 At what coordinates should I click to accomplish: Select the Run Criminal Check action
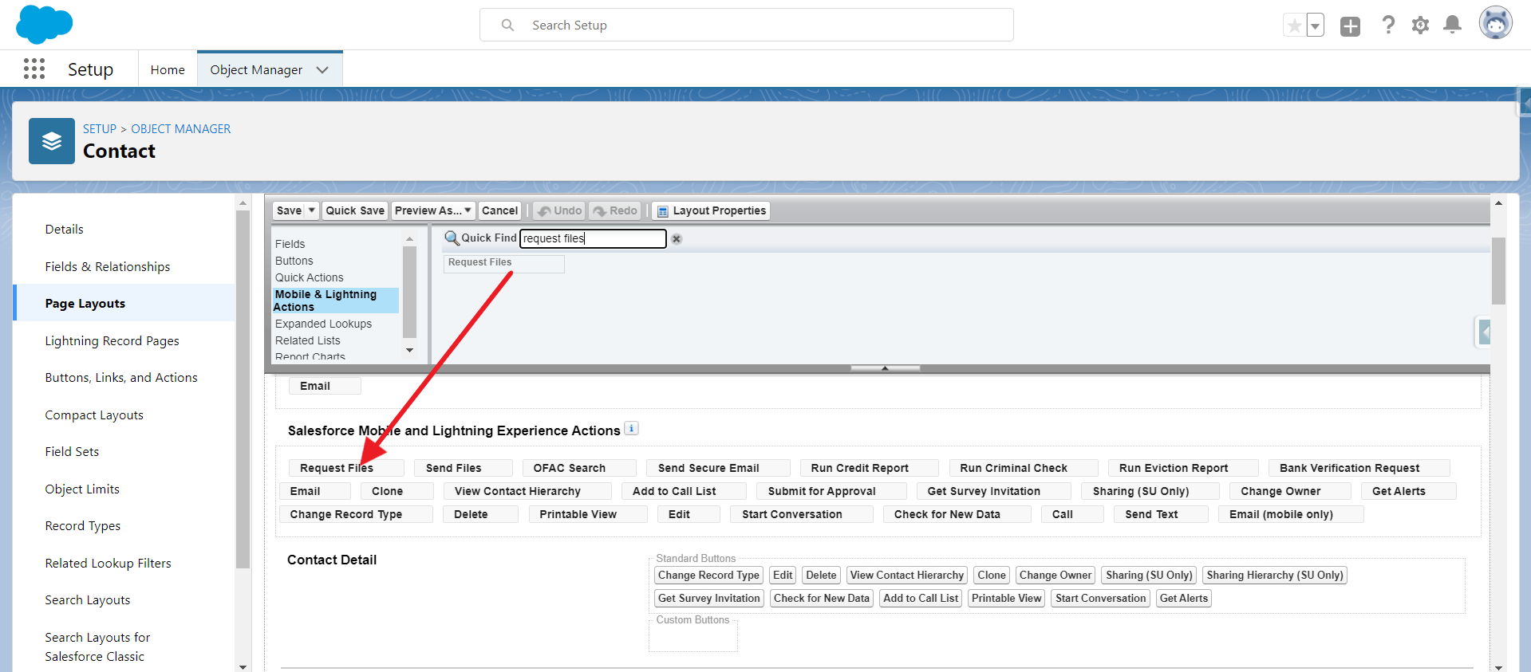point(1024,468)
